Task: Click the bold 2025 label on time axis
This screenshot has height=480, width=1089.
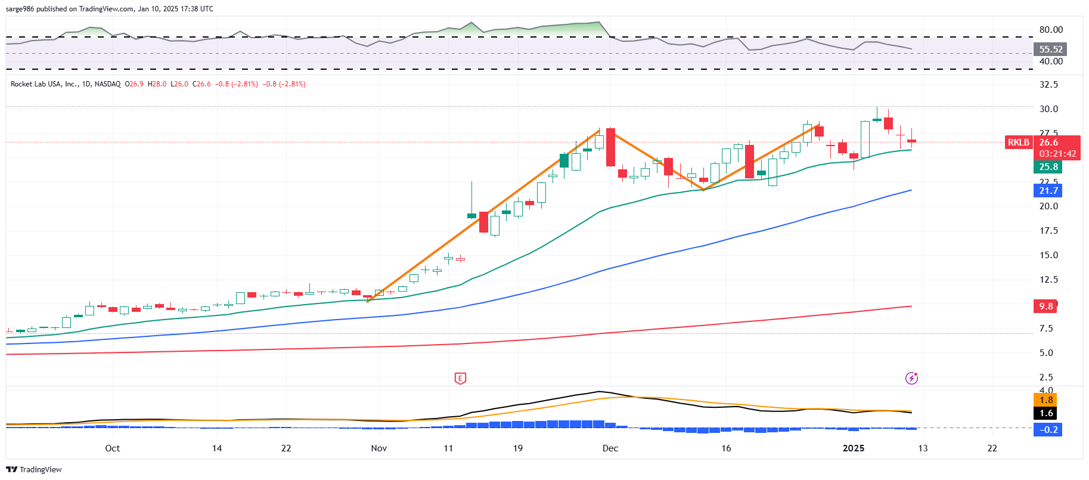Action: [853, 448]
